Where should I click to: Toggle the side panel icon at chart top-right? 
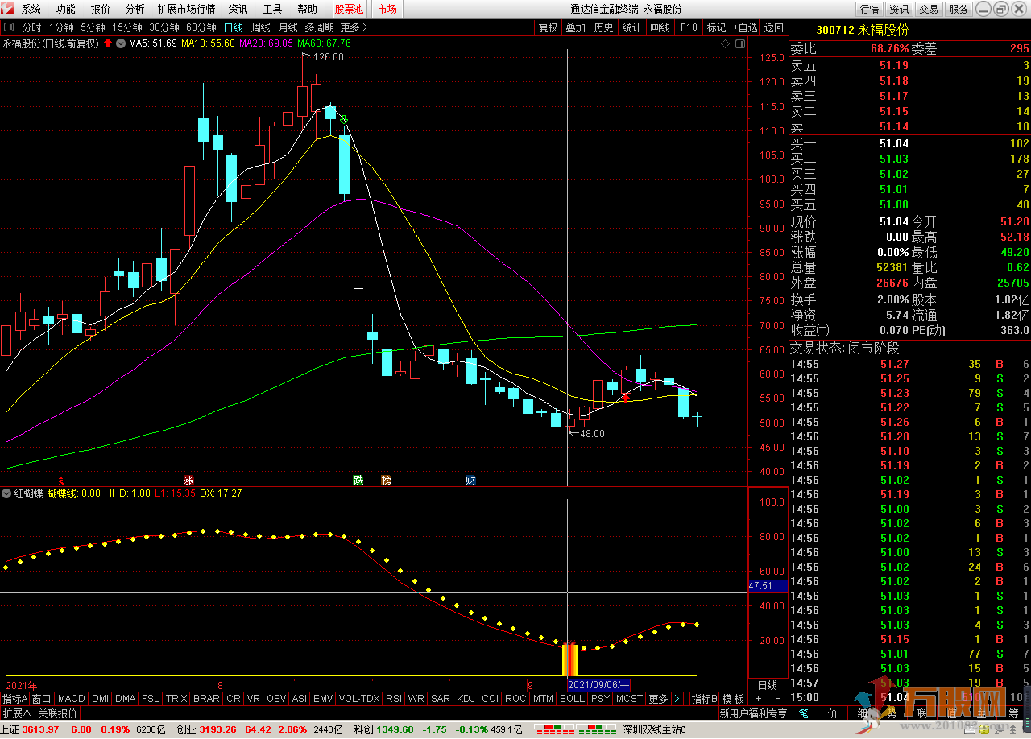click(x=740, y=43)
